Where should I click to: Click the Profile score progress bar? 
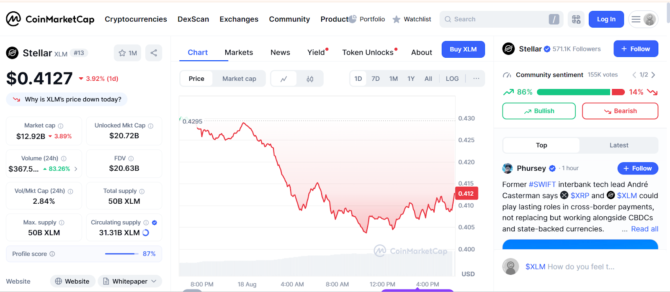[121, 254]
